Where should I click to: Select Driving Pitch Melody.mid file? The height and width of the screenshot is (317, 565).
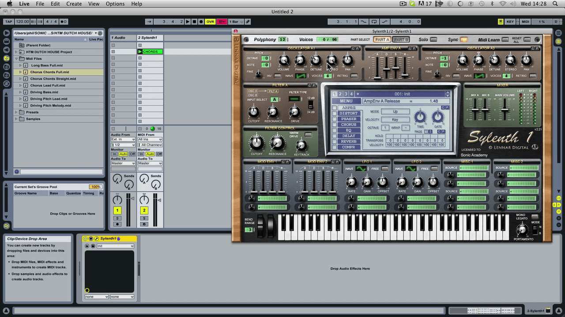point(51,106)
